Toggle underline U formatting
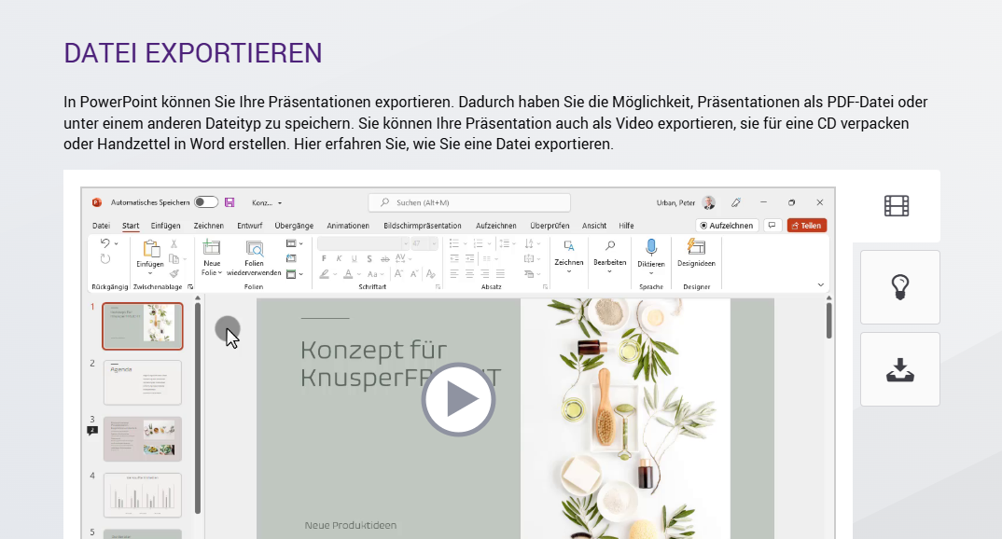 click(354, 258)
